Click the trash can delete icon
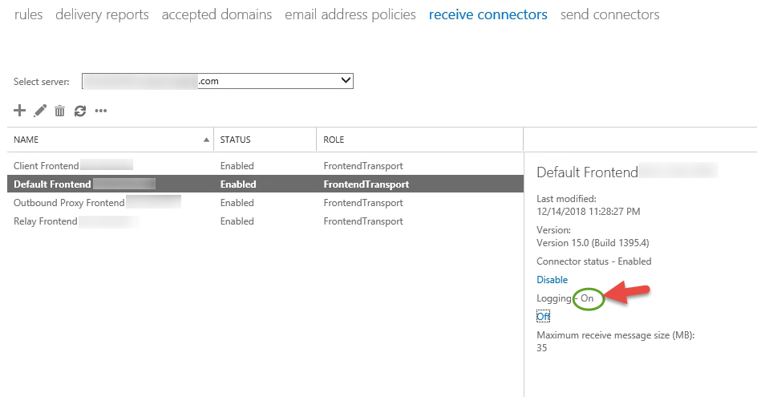 (x=59, y=111)
